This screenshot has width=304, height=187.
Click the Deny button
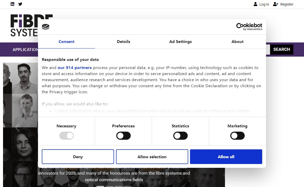(78, 157)
